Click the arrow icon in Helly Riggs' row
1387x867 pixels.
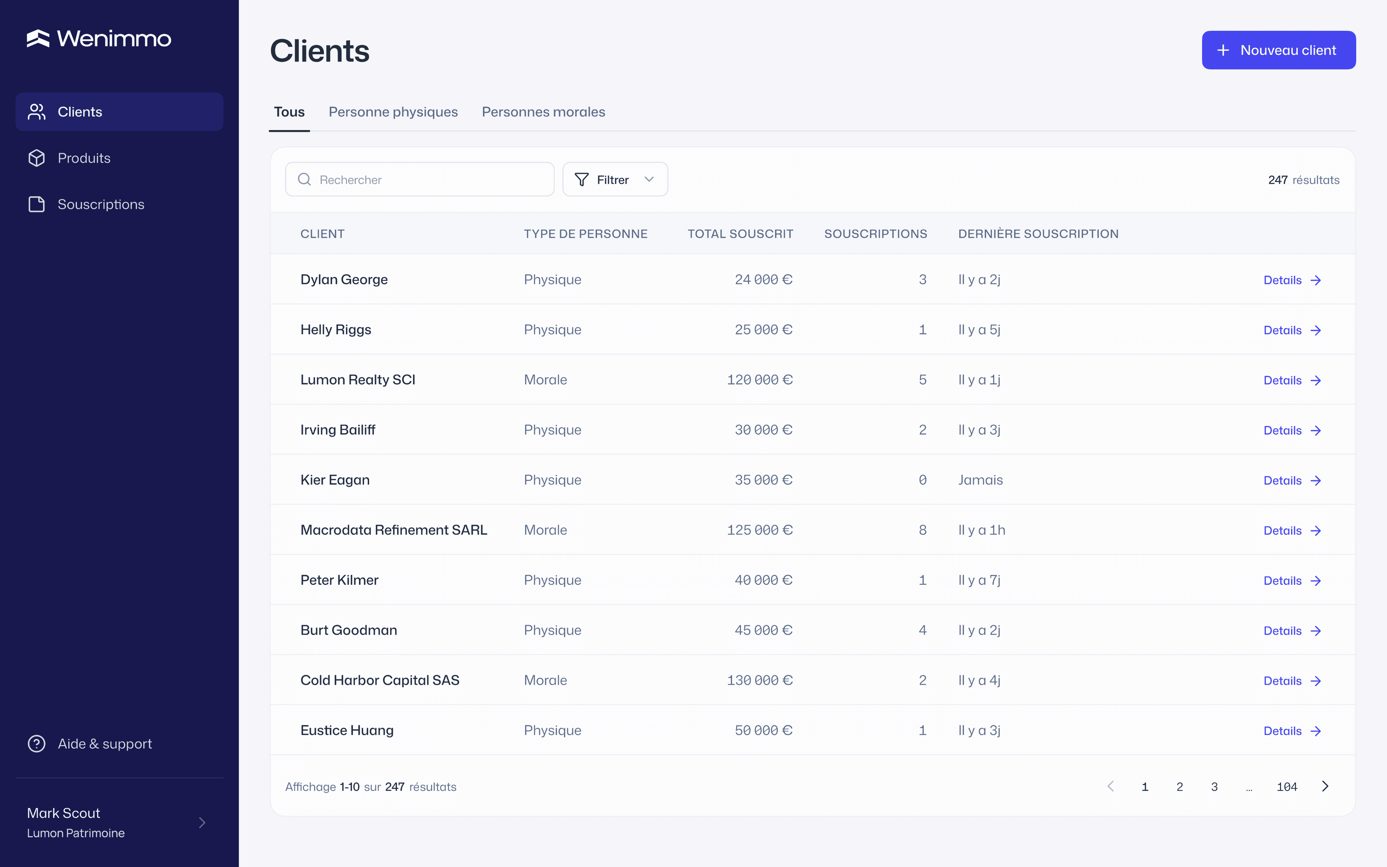pos(1316,330)
